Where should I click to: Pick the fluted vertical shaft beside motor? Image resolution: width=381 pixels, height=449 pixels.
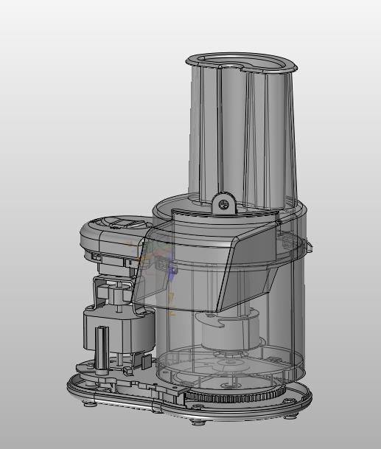(102, 350)
